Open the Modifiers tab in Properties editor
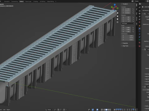 139,29
